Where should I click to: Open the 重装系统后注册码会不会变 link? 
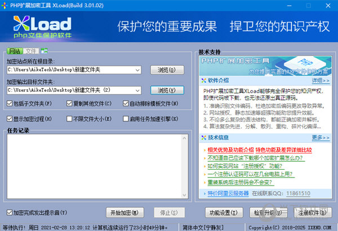240,183
